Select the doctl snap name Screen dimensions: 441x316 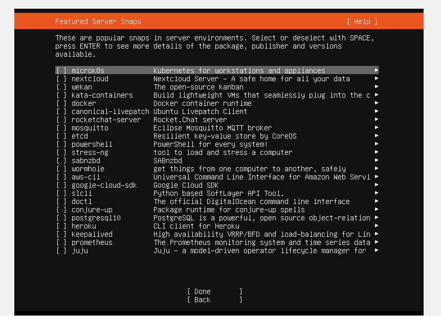coord(81,201)
